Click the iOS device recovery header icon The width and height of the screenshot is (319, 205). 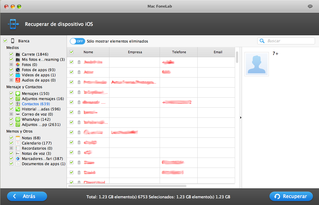tap(13, 24)
